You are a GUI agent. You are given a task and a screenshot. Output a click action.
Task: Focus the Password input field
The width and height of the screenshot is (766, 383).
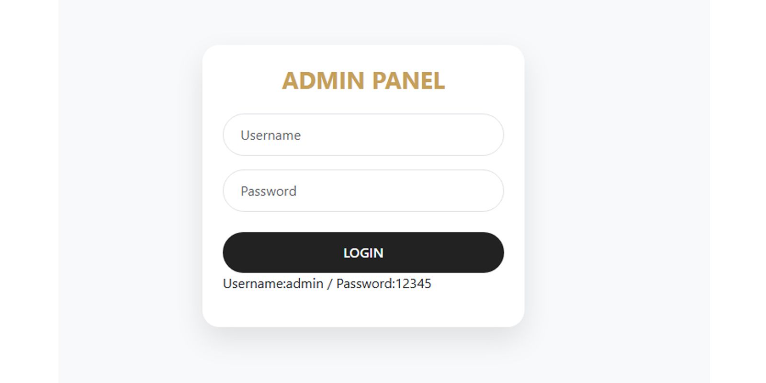click(x=363, y=191)
